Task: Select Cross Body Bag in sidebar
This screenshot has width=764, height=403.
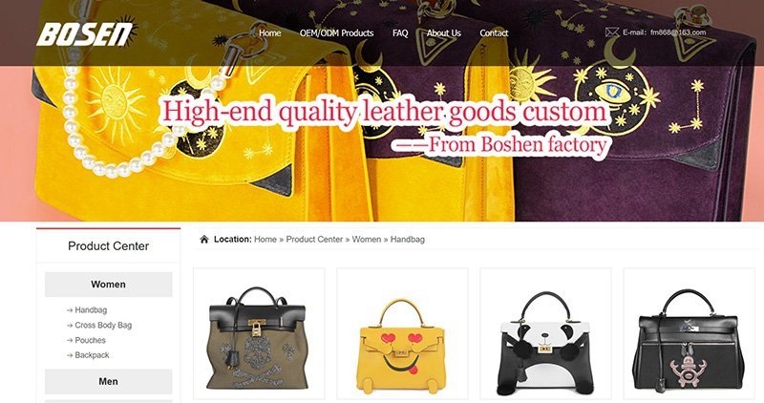Action: coord(103,325)
